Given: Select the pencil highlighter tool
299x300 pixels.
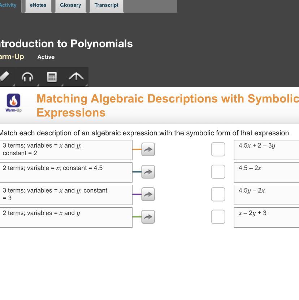Looking at the screenshot, I should pos(5,76).
